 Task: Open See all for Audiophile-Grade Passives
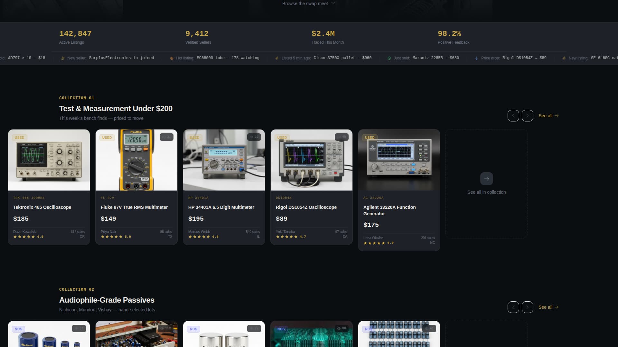[548, 307]
